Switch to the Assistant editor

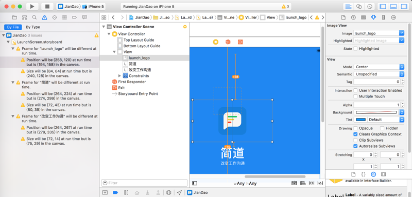click(x=358, y=7)
